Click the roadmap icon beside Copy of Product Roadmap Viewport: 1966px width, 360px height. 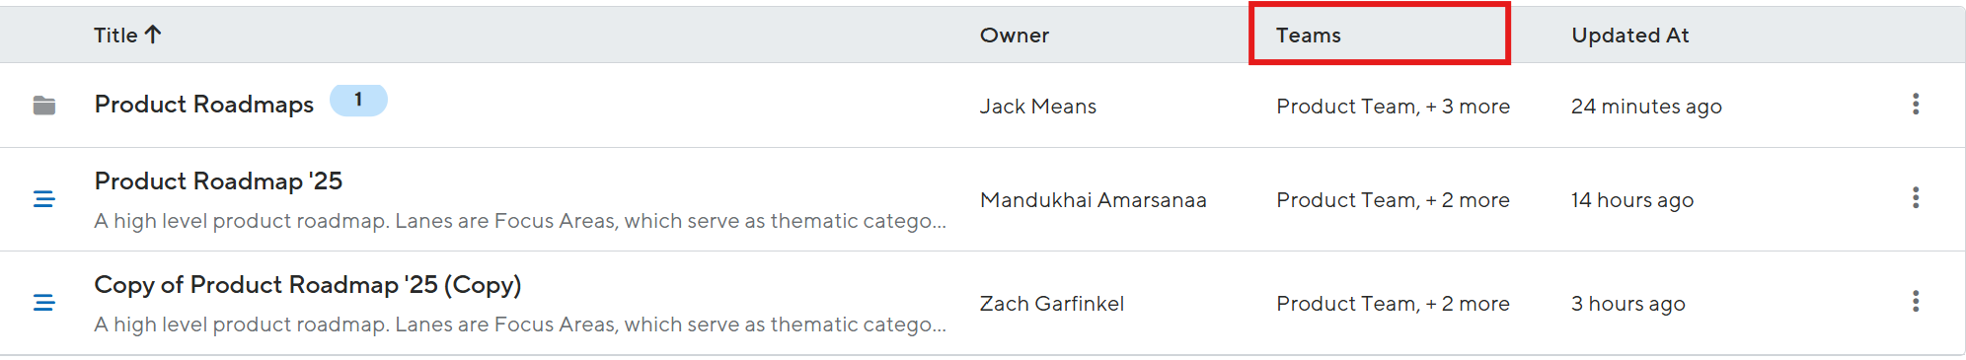[44, 303]
